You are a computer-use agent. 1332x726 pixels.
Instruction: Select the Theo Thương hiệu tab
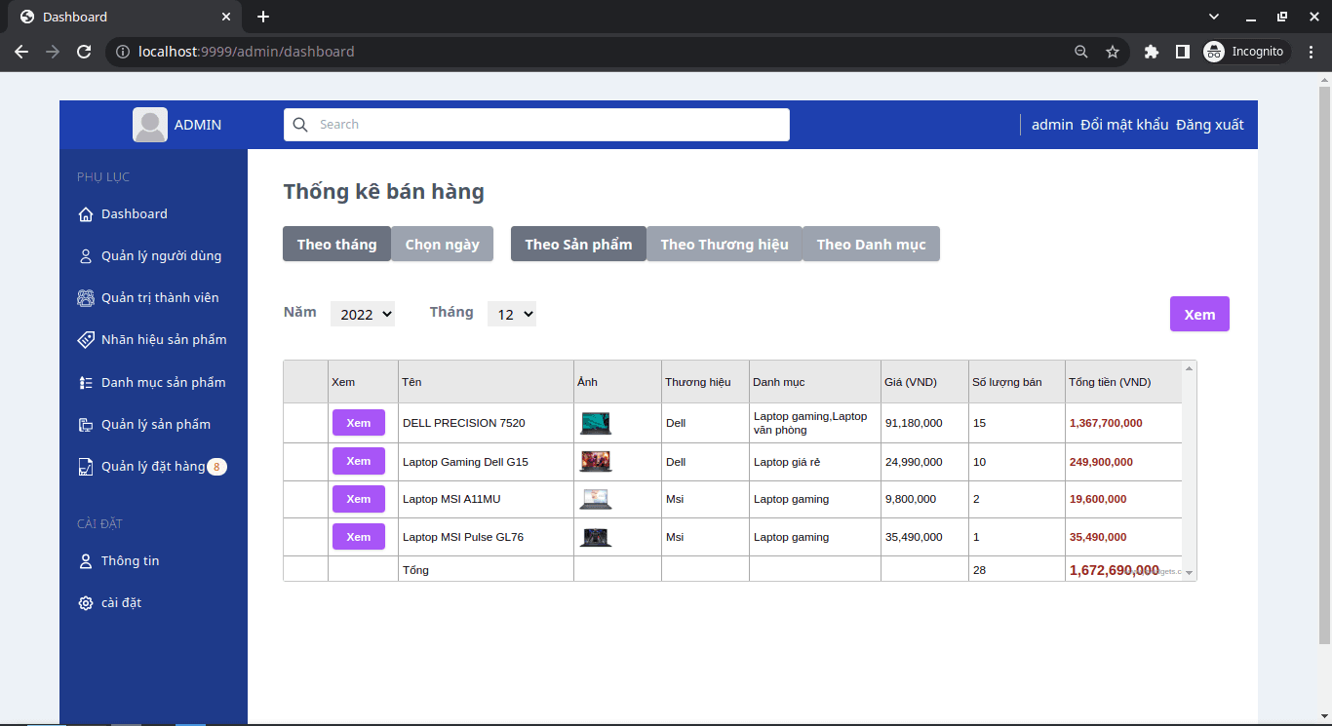(x=725, y=244)
